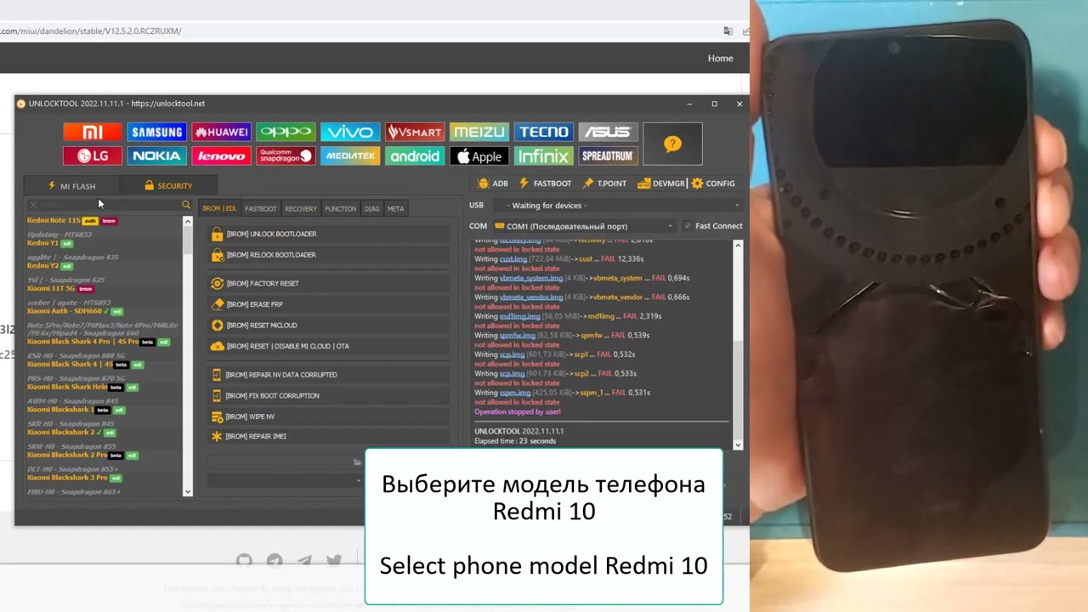Image resolution: width=1088 pixels, height=612 pixels.
Task: Select the Apple brand logo
Action: [479, 156]
